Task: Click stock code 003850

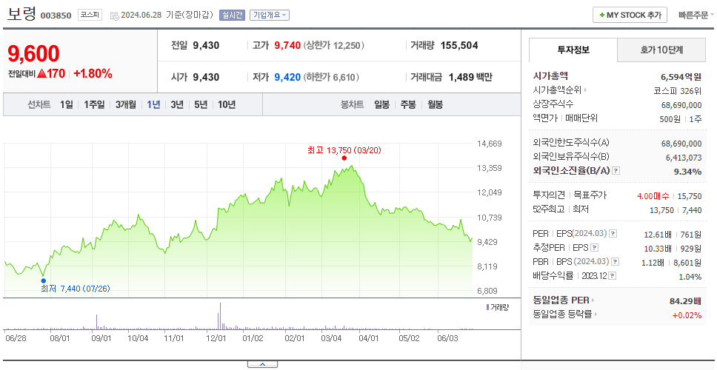Action: click(56, 16)
